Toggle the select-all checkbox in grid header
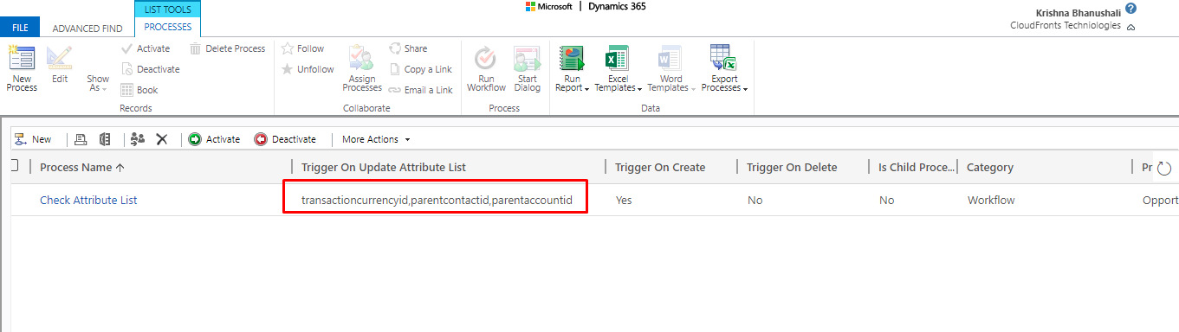This screenshot has width=1179, height=332. [15, 166]
